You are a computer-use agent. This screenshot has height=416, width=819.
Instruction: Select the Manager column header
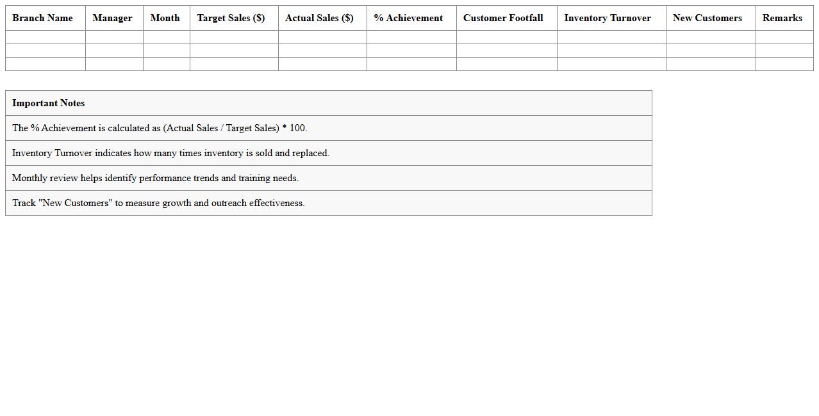click(x=112, y=18)
